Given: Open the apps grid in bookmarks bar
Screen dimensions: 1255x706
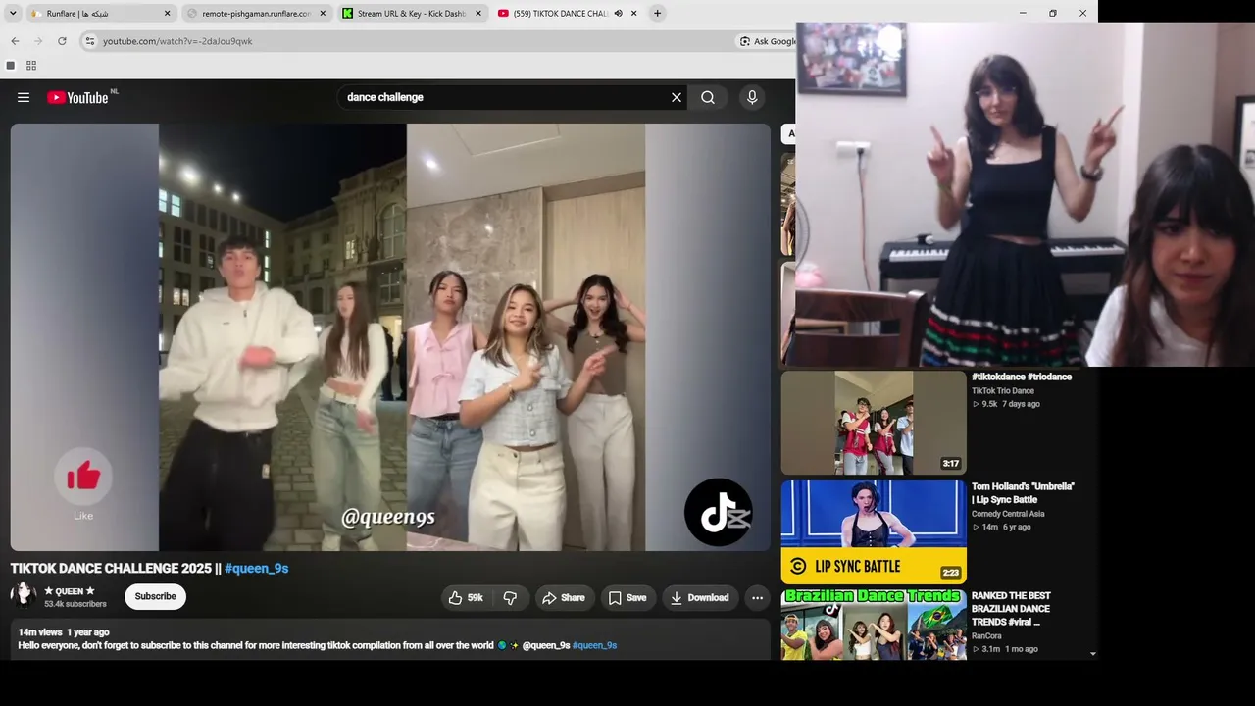Looking at the screenshot, I should pyautogui.click(x=31, y=66).
